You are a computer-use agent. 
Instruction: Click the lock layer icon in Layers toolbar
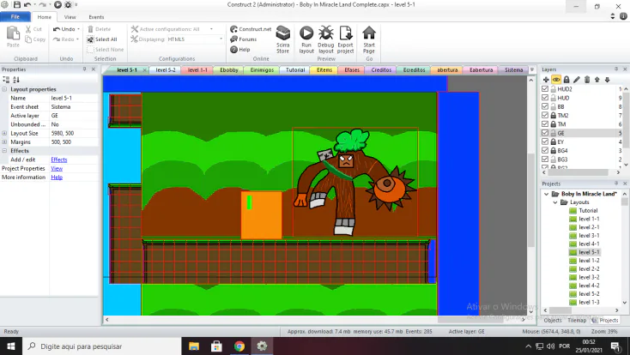566,80
